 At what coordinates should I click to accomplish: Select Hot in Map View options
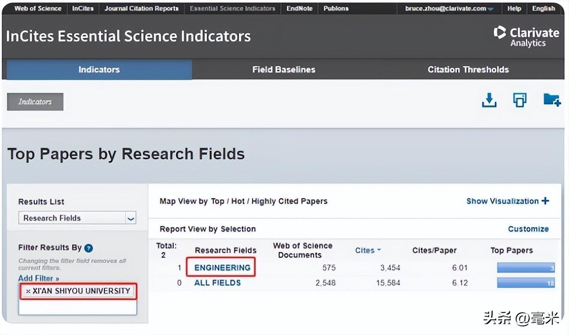(x=238, y=201)
